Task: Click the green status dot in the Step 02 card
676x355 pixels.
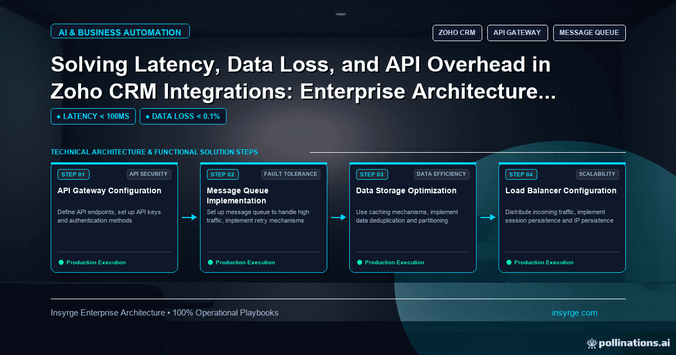Action: point(210,262)
